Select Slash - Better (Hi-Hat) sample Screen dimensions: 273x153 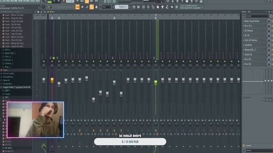[x=14, y=15]
